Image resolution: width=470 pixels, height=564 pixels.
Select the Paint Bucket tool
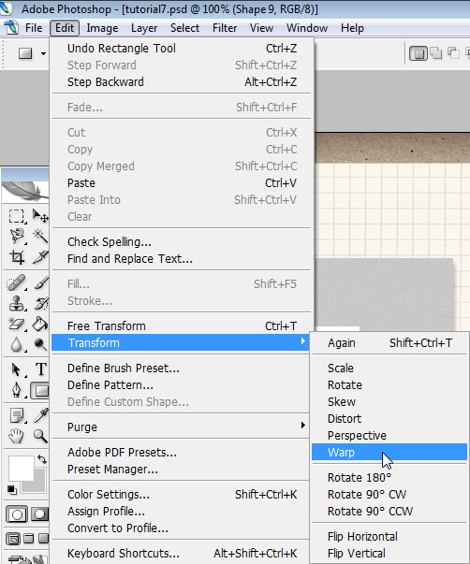point(40,324)
